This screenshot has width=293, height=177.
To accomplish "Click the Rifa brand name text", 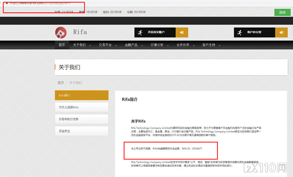I will coord(80,32).
